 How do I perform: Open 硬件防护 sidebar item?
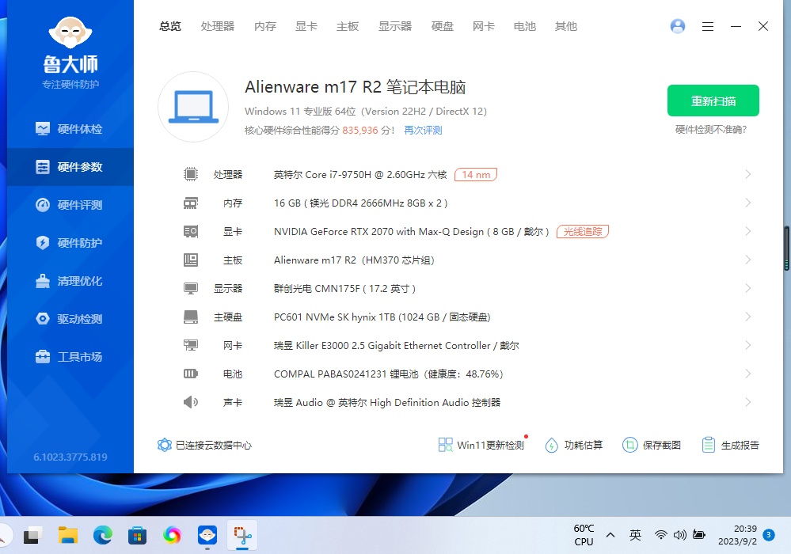point(69,243)
